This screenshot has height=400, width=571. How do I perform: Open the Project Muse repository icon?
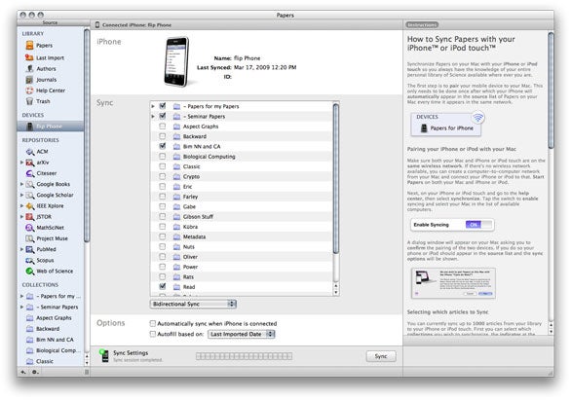[30, 238]
